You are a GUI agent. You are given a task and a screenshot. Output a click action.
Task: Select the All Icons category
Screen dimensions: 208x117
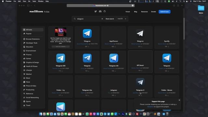32,30
